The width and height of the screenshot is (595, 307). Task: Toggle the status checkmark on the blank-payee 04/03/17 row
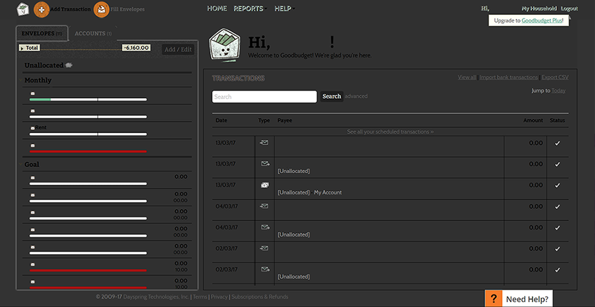[557, 207]
